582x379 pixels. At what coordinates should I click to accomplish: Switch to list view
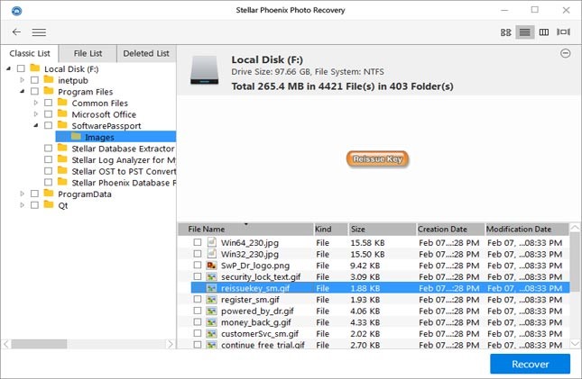[x=524, y=32]
